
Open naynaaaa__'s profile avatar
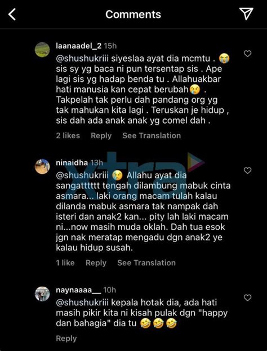coord(42,293)
